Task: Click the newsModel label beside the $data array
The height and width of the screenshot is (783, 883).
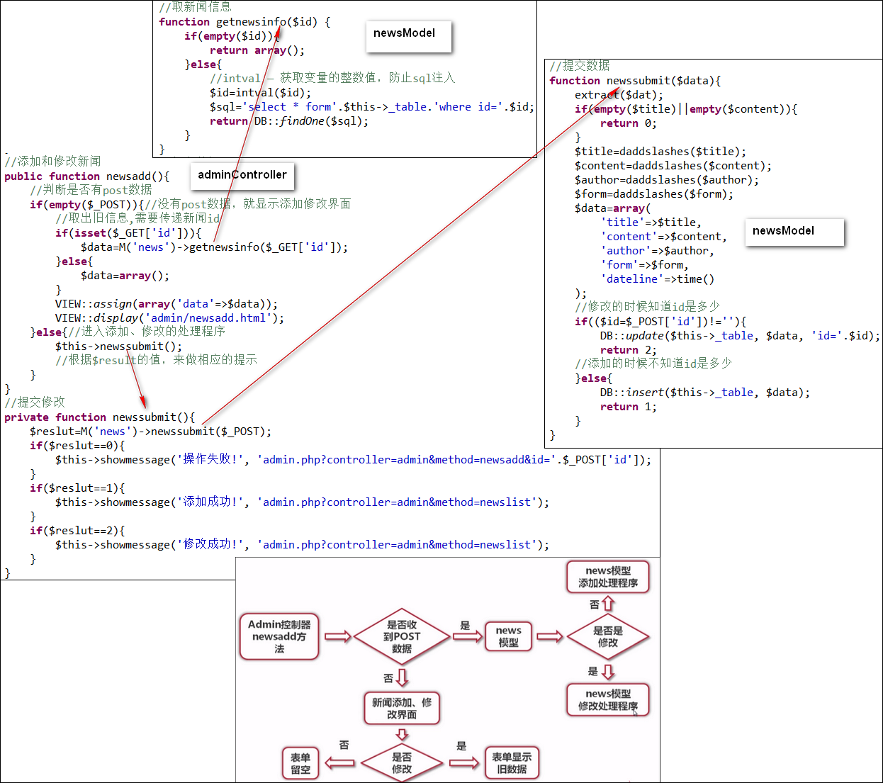Action: click(x=794, y=232)
